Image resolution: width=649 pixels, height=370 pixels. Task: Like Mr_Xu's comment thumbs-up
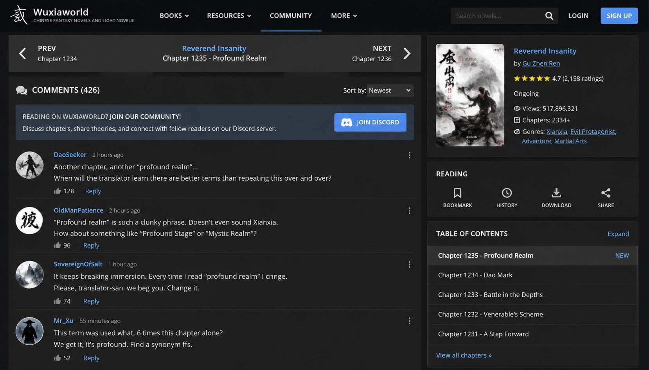pos(58,358)
